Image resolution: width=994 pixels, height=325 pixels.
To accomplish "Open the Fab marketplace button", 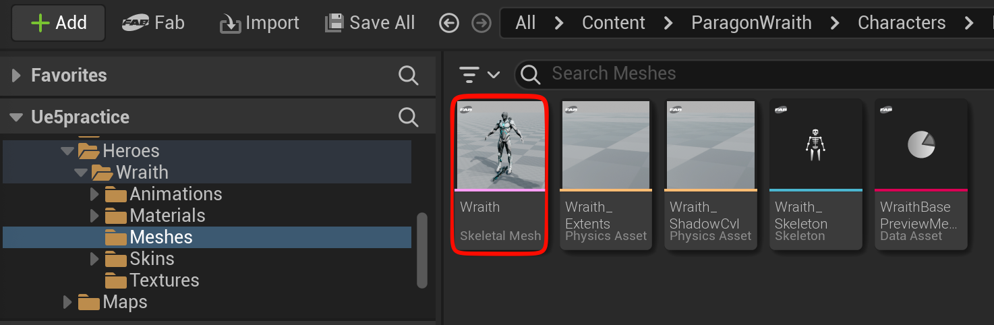I will tap(153, 23).
